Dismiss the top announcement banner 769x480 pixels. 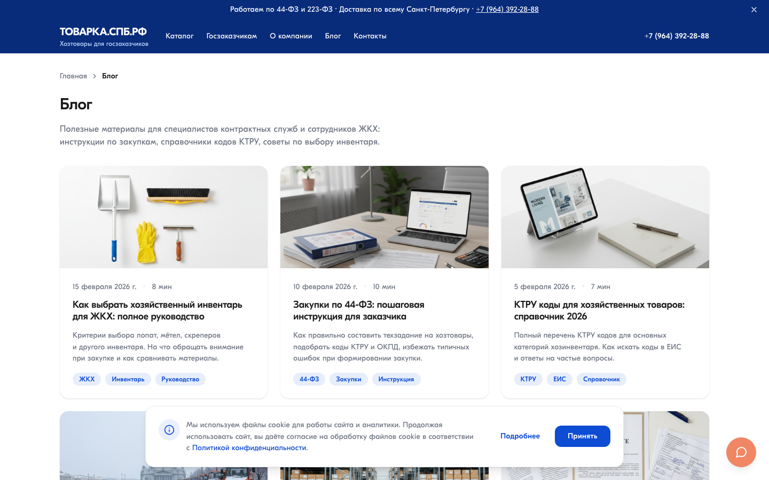[754, 10]
